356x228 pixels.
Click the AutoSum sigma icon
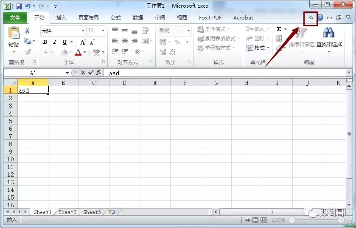(x=279, y=29)
